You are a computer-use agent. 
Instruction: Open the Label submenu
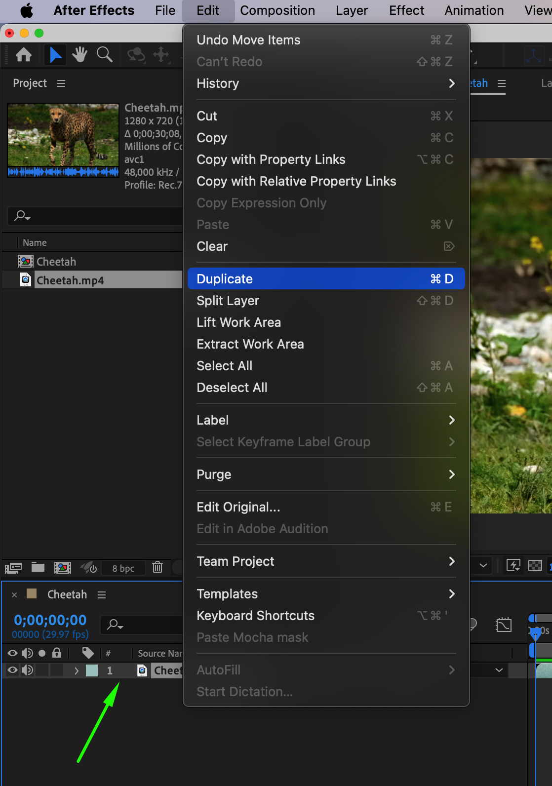[326, 420]
